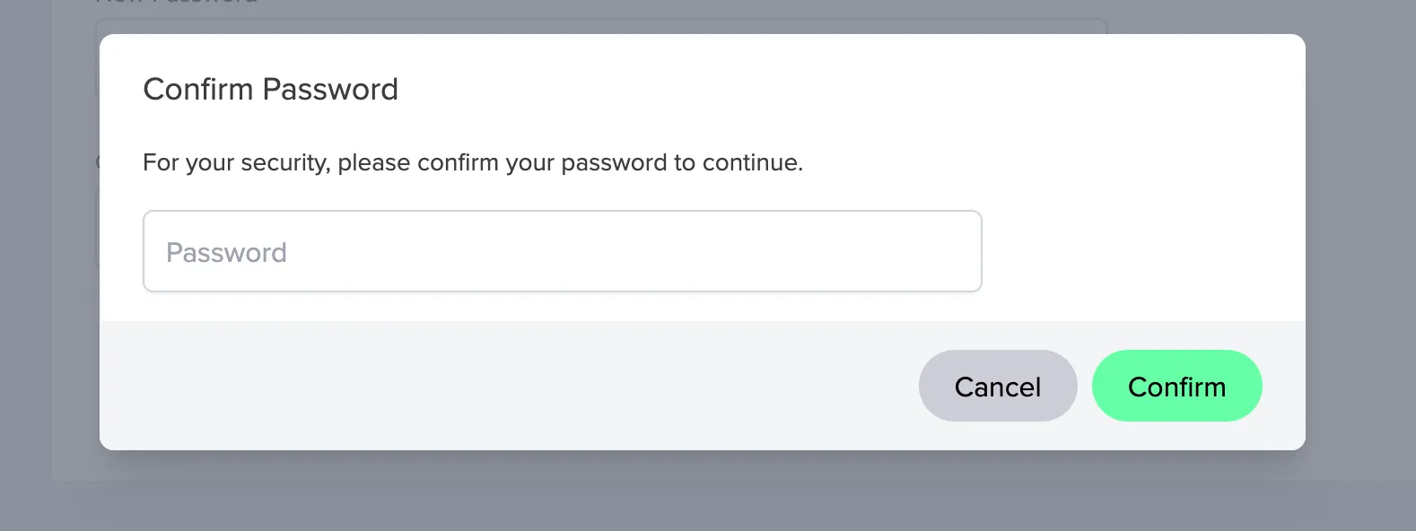Click the security confirmation message text
The image size is (1416, 531).
click(x=472, y=162)
